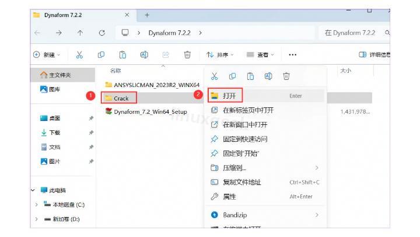Click the toolbar Paste icon
420x237 pixels.
tap(123, 55)
